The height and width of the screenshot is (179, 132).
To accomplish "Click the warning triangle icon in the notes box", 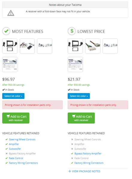I will pos(11,13).
